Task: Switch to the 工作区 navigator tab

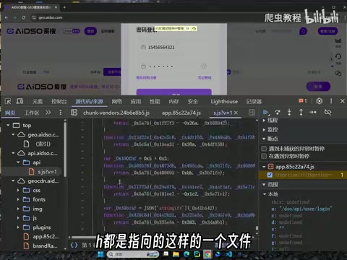Action: point(32,113)
